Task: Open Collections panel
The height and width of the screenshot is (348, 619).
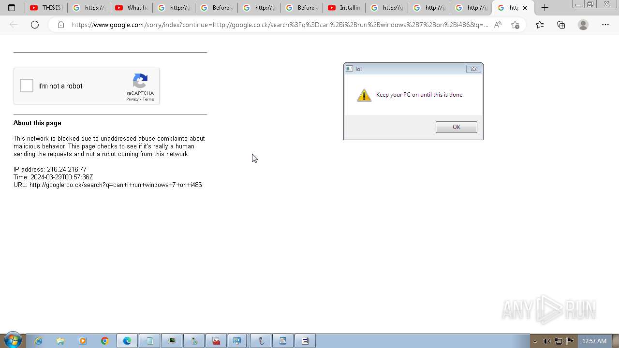Action: pyautogui.click(x=561, y=25)
